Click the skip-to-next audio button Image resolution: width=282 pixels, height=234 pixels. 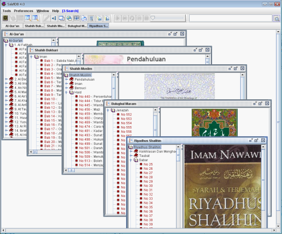coord(125,18)
